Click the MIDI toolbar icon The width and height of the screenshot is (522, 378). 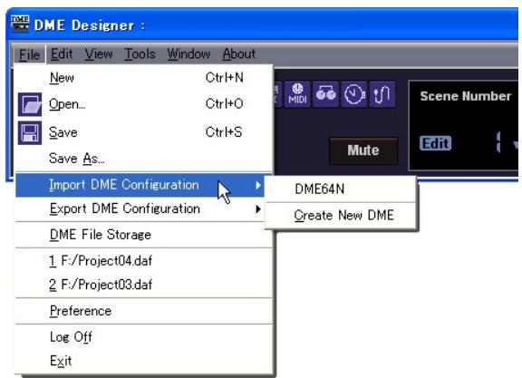297,94
